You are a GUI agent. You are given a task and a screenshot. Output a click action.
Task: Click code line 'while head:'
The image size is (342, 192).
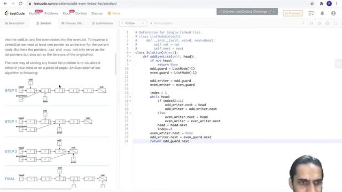point(160,97)
